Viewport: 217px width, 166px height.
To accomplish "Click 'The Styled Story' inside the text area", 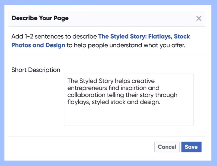I will pyautogui.click(x=90, y=81).
